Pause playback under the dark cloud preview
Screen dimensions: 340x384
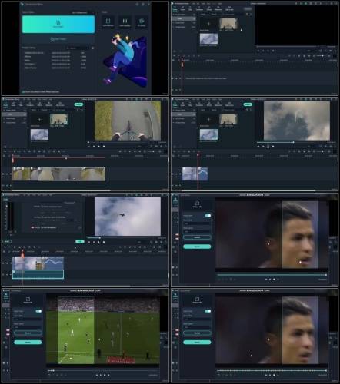(x=268, y=147)
